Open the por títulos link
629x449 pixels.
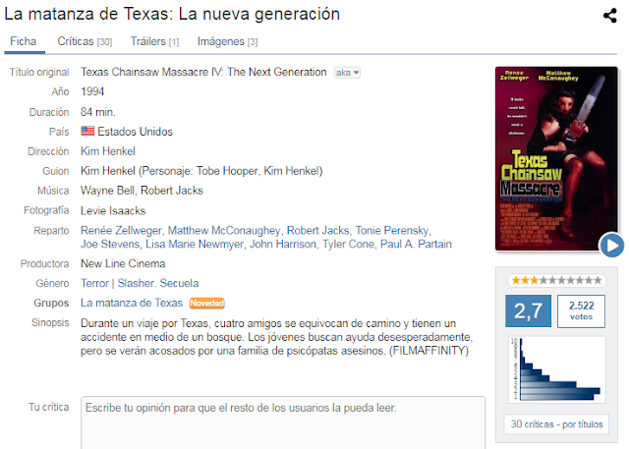(x=583, y=424)
